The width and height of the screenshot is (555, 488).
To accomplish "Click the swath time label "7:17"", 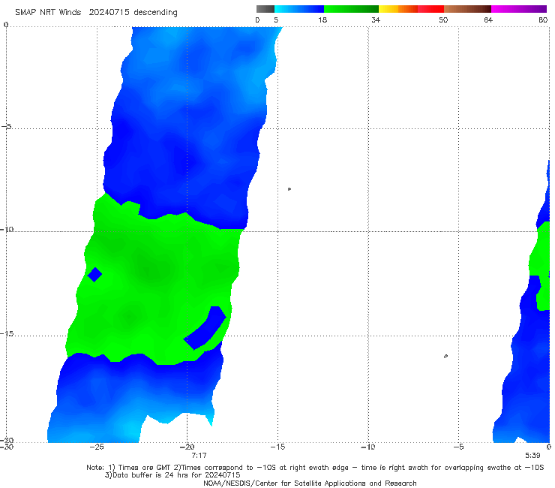I will pyautogui.click(x=199, y=456).
